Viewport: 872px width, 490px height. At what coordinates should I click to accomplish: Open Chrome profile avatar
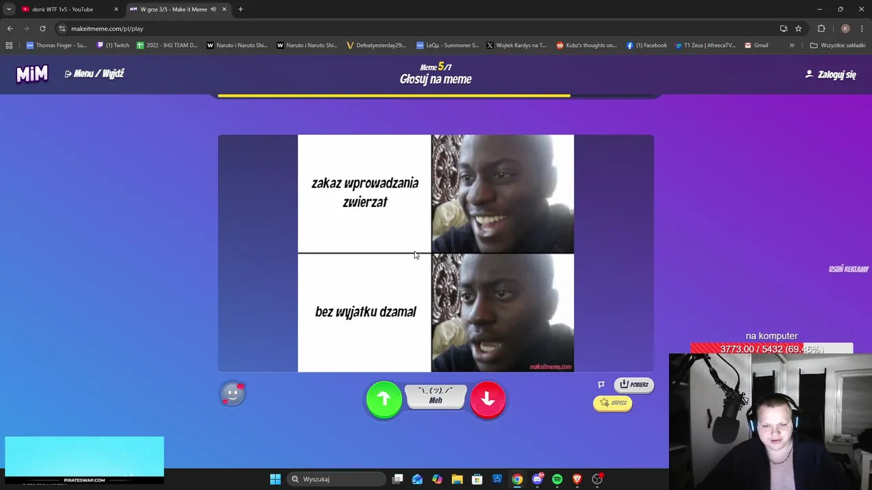845,29
